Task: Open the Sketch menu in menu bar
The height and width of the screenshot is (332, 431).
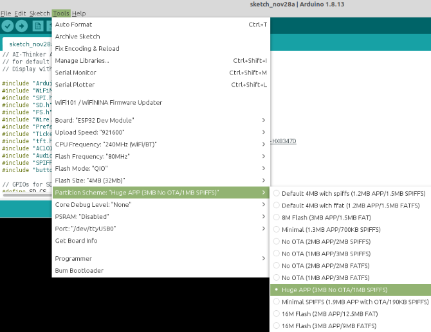Action: (40, 13)
